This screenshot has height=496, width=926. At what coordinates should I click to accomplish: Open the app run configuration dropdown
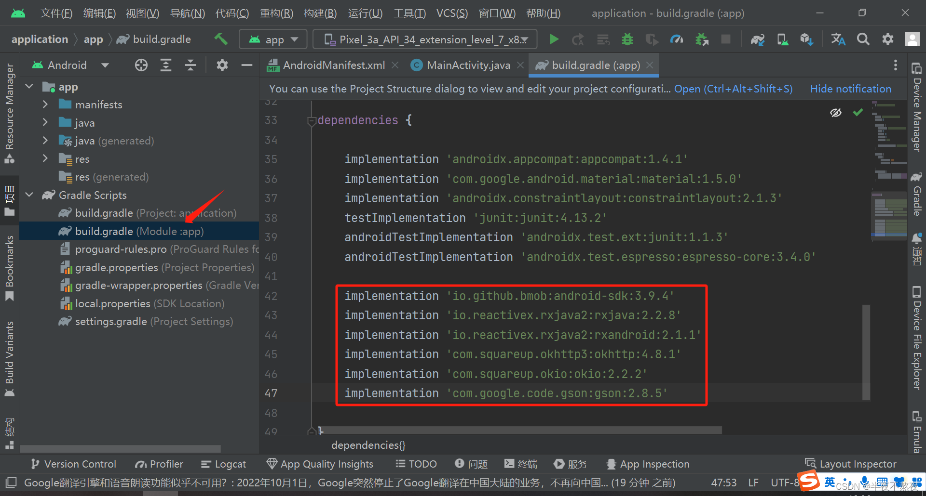click(273, 39)
